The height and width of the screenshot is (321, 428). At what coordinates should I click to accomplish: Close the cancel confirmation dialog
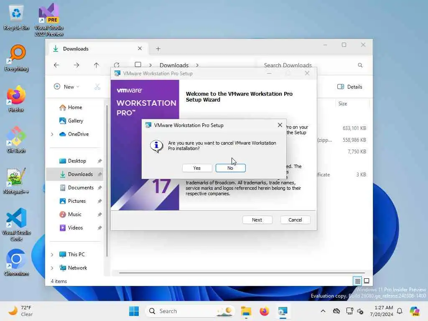pos(280,125)
